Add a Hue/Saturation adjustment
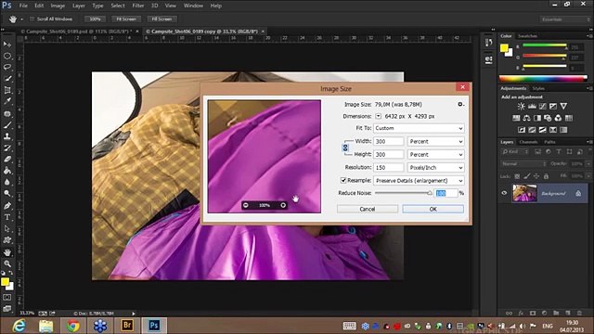This screenshot has height=334, width=594. tap(516, 118)
